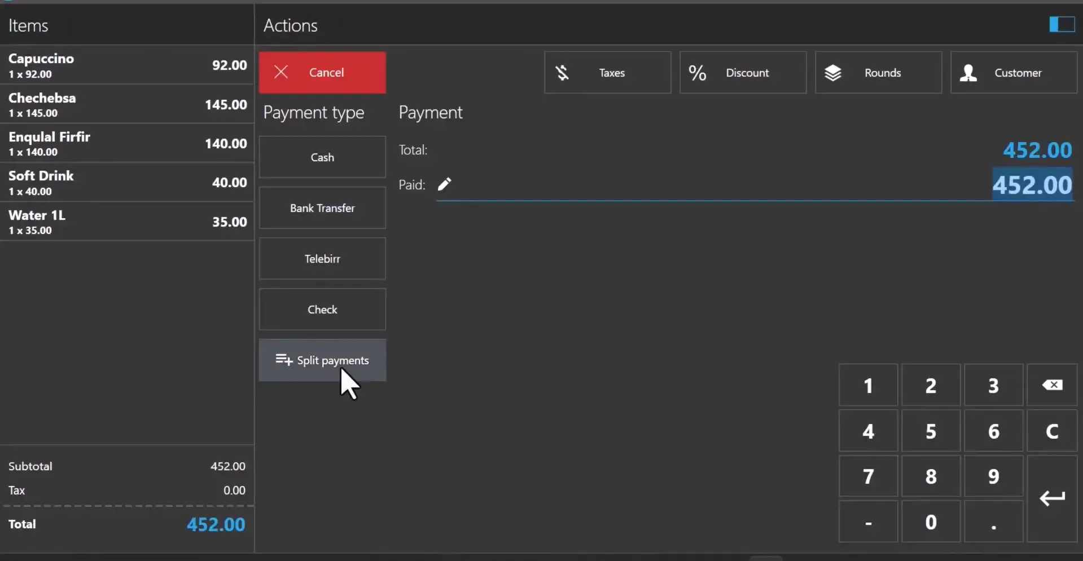Click the backspace icon on numpad
1083x561 pixels.
(x=1052, y=385)
